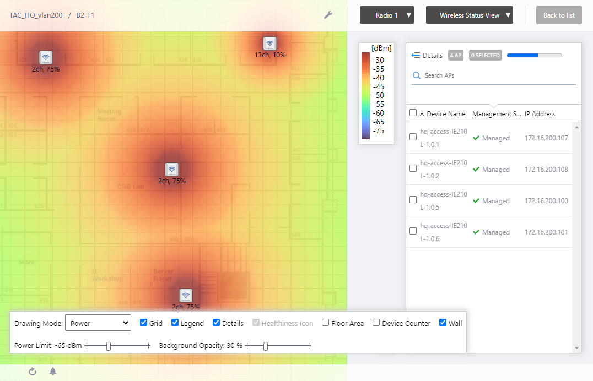Select the access point in CSG Lab
This screenshot has height=381, width=593.
172,170
